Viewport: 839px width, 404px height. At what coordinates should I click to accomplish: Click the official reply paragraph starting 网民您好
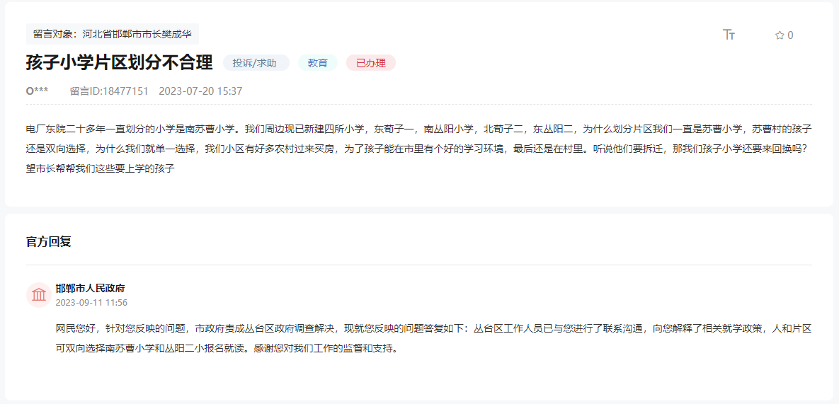[x=434, y=339]
